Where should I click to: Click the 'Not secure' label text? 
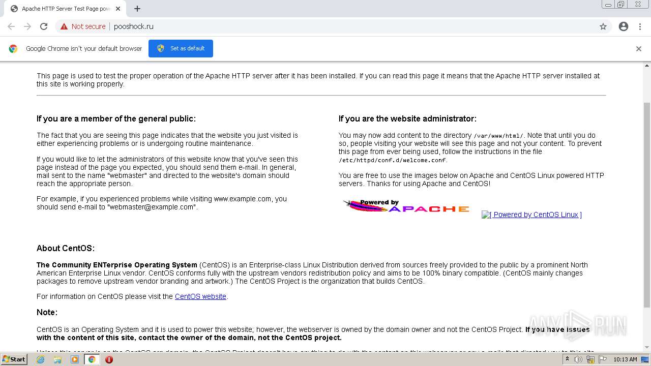pyautogui.click(x=88, y=26)
